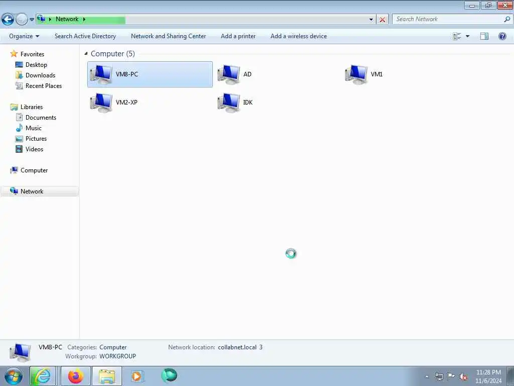Screen dimensions: 514x386
Task: Click Add a wireless device
Action: point(299,36)
